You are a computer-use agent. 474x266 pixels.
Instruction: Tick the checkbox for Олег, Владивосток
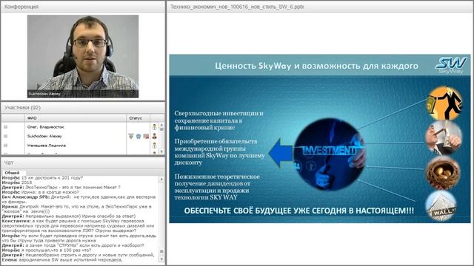pos(5,127)
